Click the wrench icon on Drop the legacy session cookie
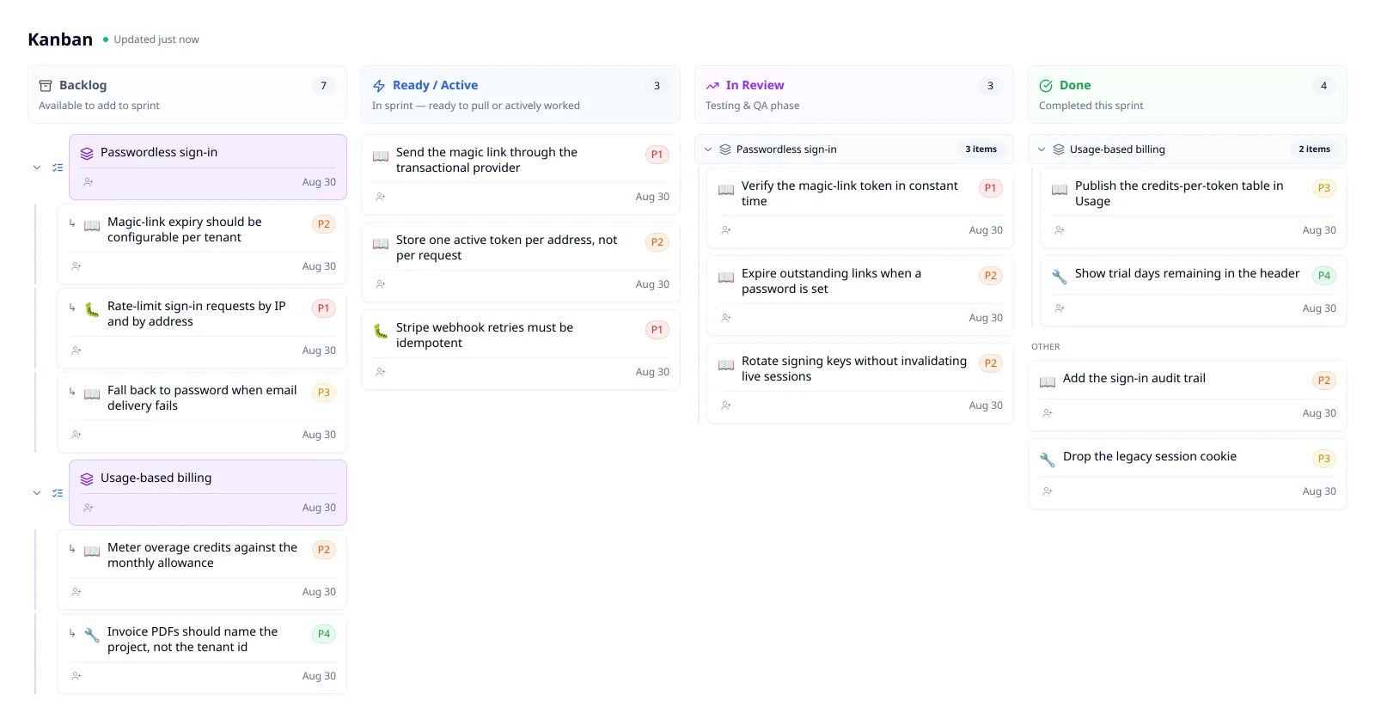This screenshot has height=713, width=1375. 1048,460
